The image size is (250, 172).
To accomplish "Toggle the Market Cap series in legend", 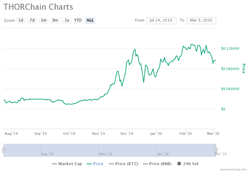I will pos(67,164).
